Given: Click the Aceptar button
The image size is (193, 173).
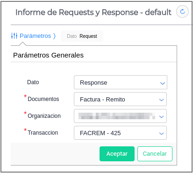Looking at the screenshot, I should pos(117,154).
